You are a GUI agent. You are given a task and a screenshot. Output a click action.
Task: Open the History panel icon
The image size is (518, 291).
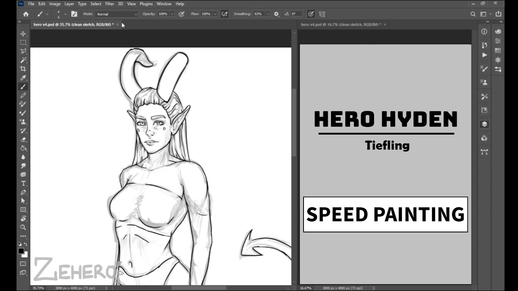click(x=484, y=45)
